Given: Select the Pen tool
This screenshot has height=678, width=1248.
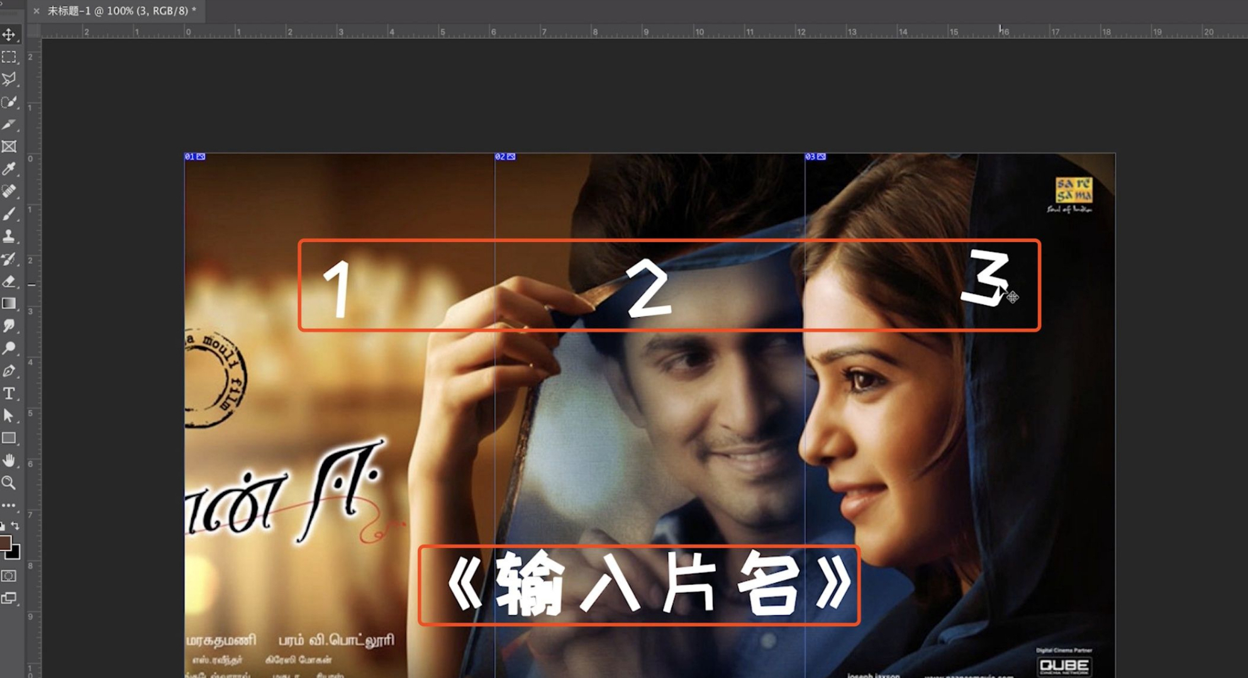Looking at the screenshot, I should (9, 370).
